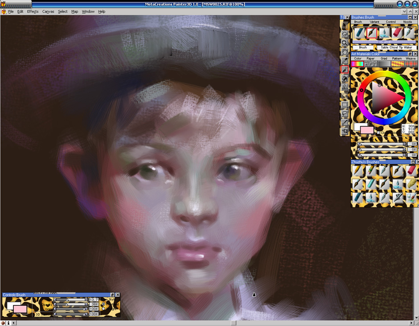Open the Canvas menu

(48, 12)
